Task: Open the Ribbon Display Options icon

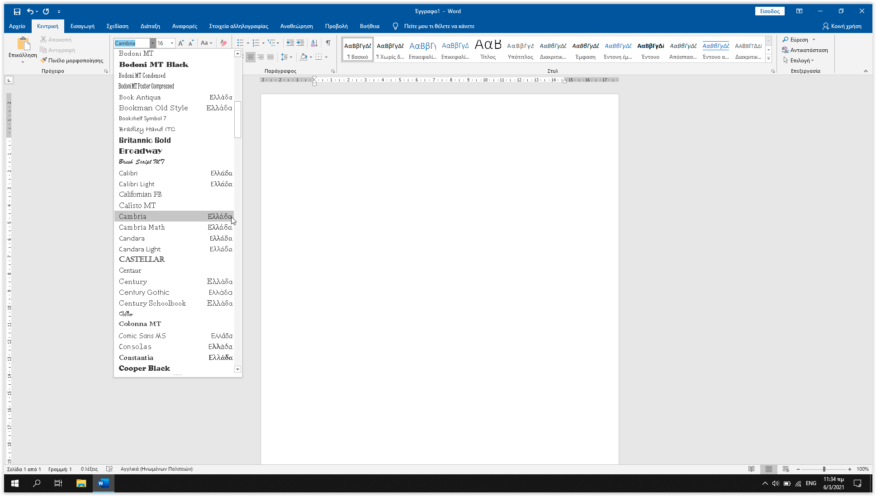Action: pos(799,11)
